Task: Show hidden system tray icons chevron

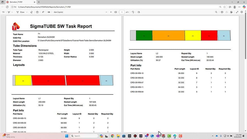Action: [212, 136]
